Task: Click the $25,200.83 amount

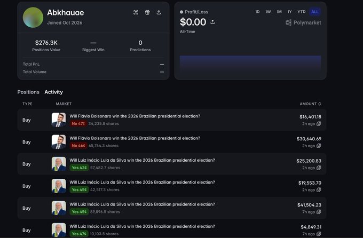Action: pos(309,161)
